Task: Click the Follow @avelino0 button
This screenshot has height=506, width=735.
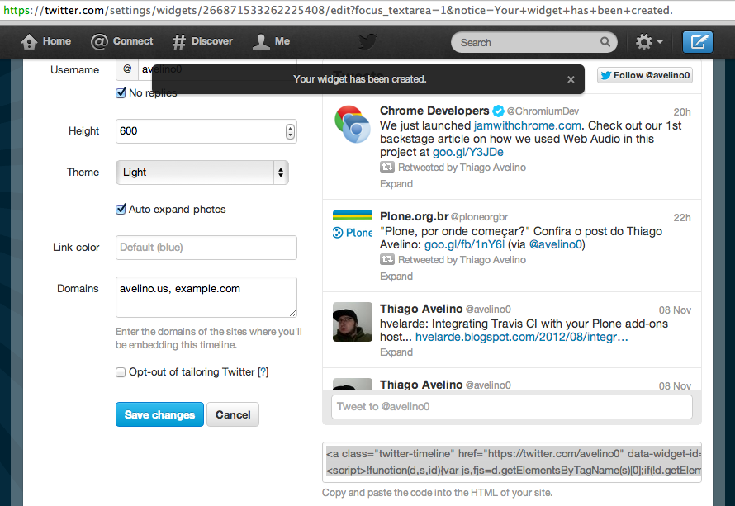Action: click(x=645, y=75)
